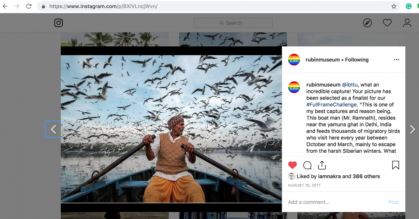Bookmark this page with the star
This screenshot has height=219, width=419.
click(x=394, y=6)
